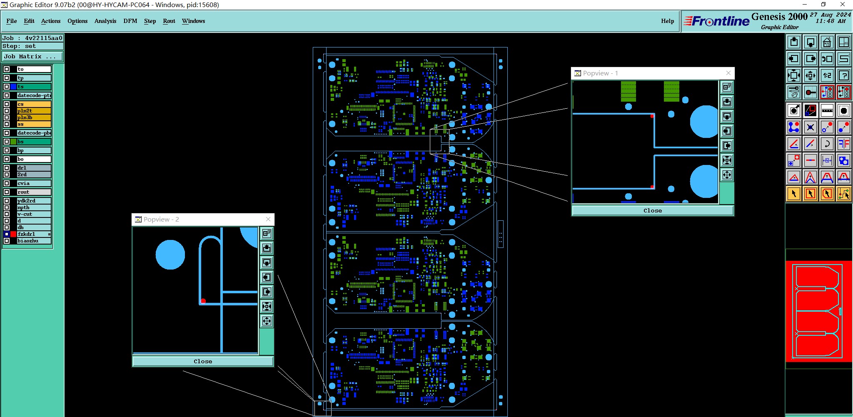
Task: Select the 'v-cut' layer row
Action: [x=34, y=214]
